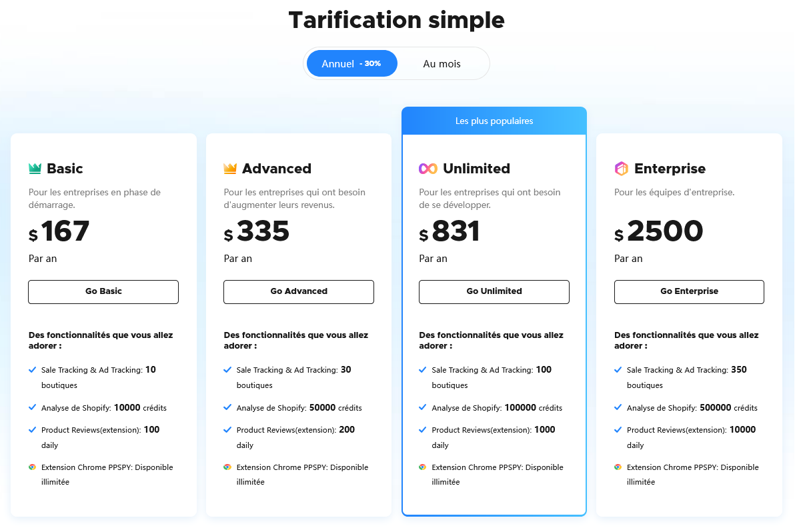Click the -30% discount badge
The image size is (795, 528).
click(370, 64)
